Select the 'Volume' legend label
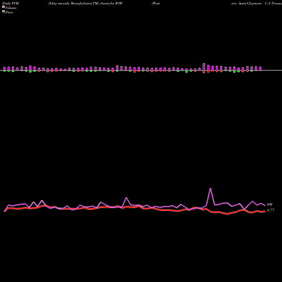 coord(11,8)
